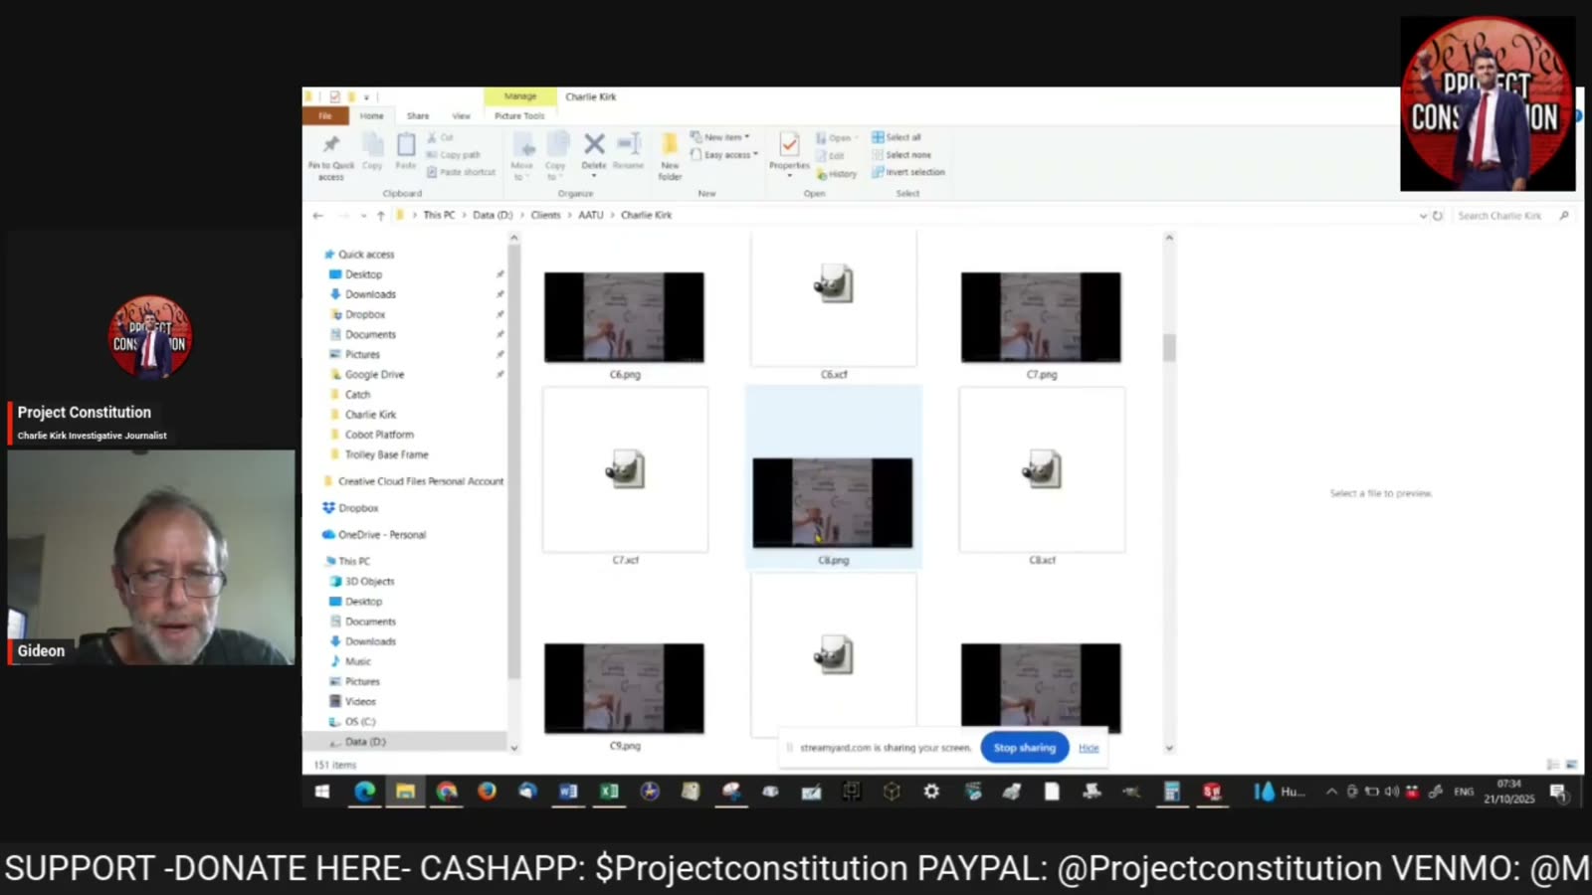
Task: Click Clients in the address breadcrumb
Action: [545, 215]
